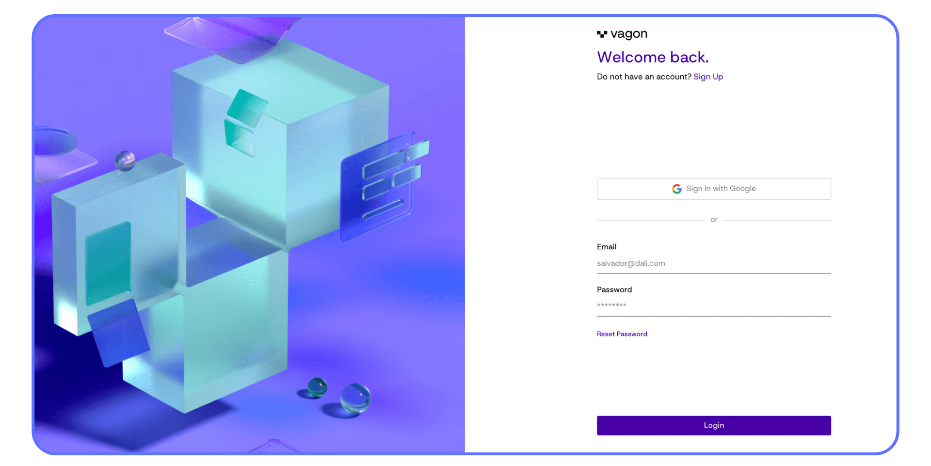Screen dimensions: 931x466
Task: Submit with the Login button
Action: point(714,425)
